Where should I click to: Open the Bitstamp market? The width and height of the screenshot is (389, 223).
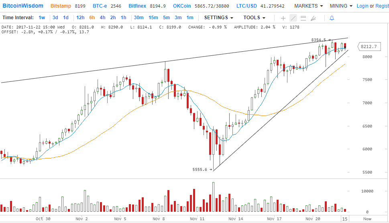coord(61,6)
